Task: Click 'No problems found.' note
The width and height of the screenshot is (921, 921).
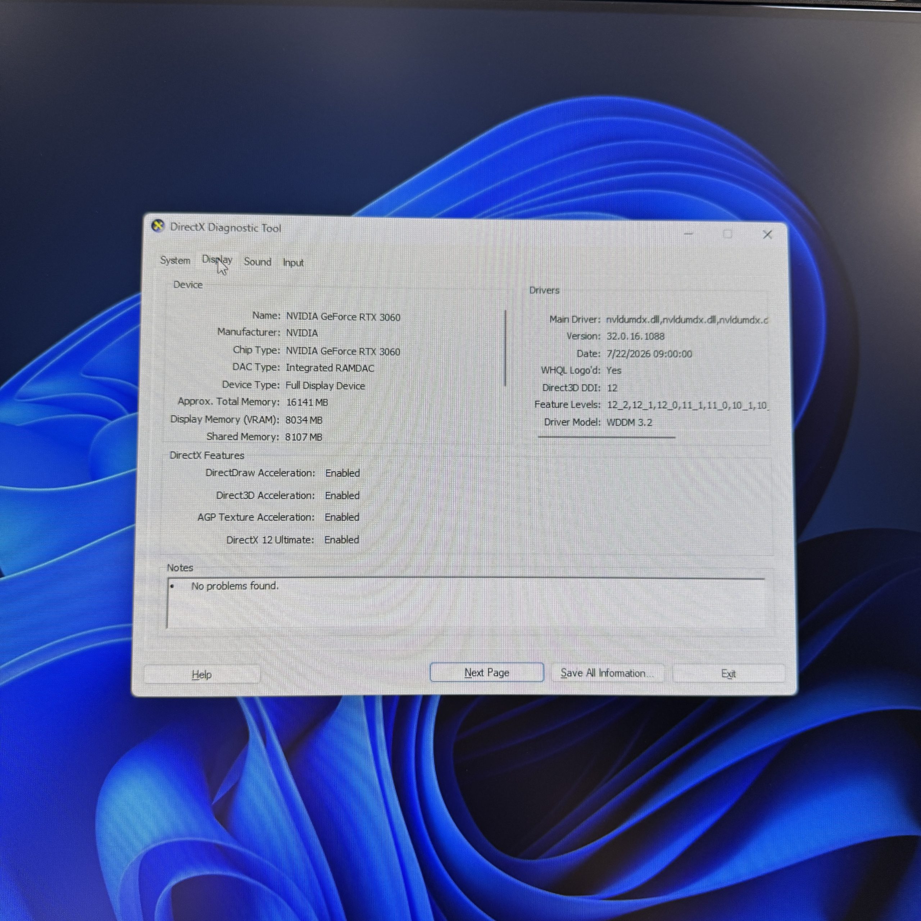Action: 235,586
